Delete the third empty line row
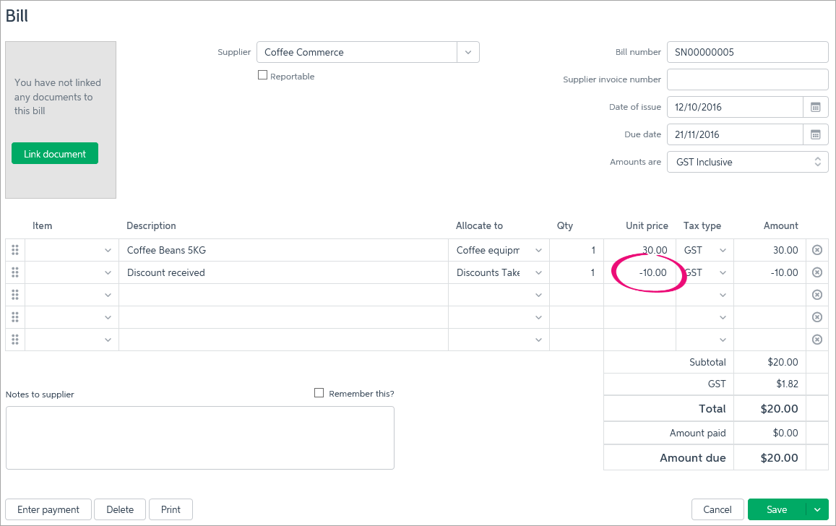836x526 pixels. pyautogui.click(x=817, y=295)
